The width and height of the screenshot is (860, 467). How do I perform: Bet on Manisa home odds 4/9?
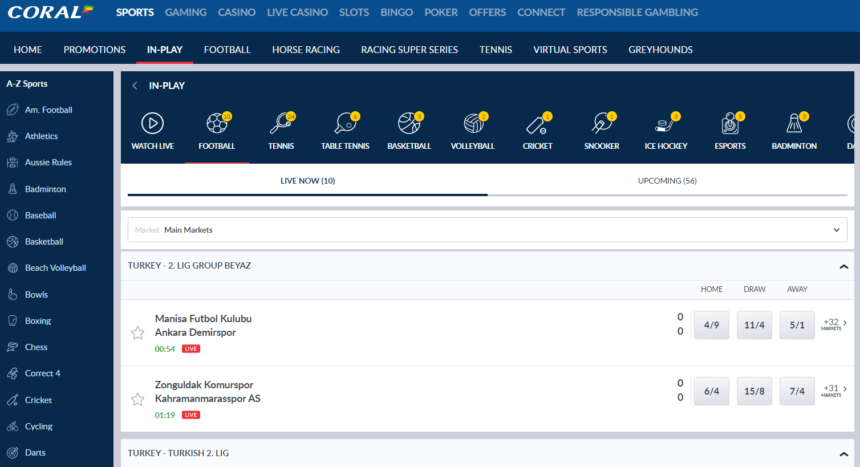click(711, 325)
